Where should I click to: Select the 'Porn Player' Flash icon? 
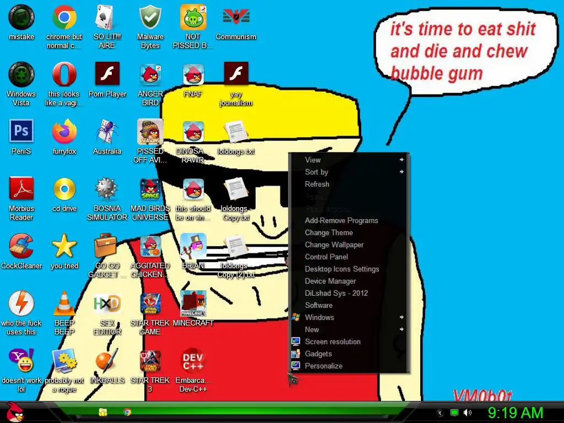[107, 73]
